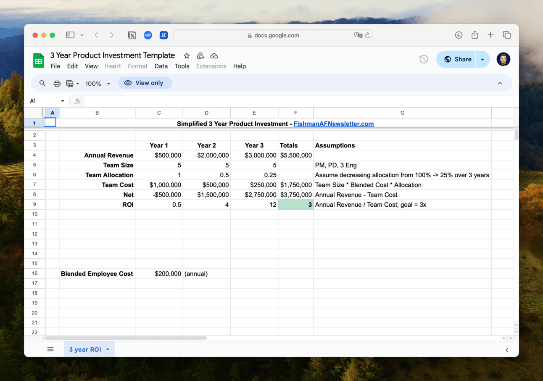Click the ABP ad blocker extension
543x381 pixels.
pyautogui.click(x=148, y=35)
